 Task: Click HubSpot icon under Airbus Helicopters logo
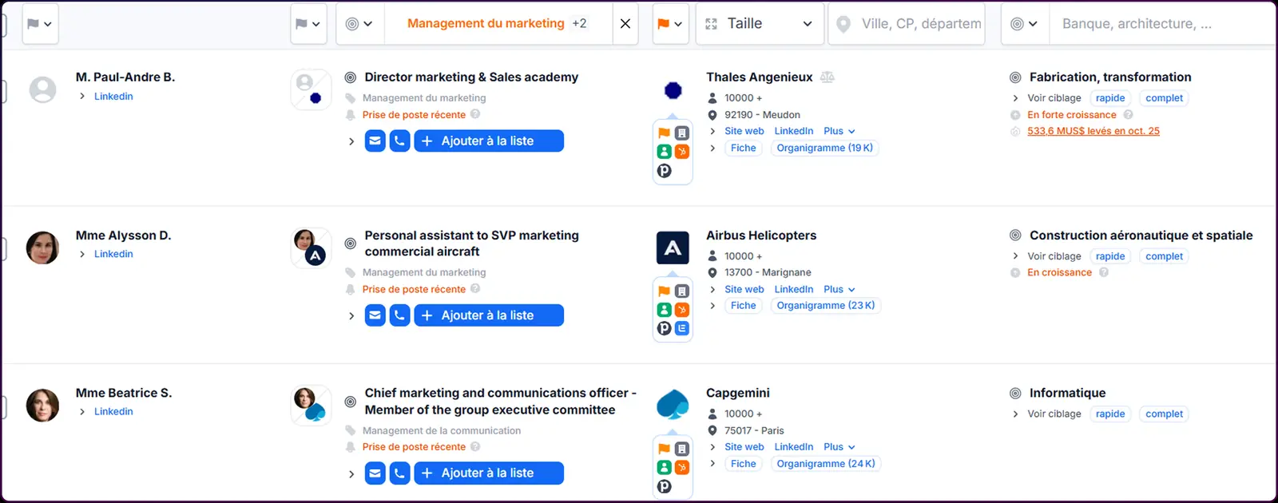click(682, 309)
